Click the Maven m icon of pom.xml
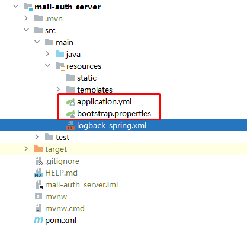The image size is (247, 226). coord(39,220)
